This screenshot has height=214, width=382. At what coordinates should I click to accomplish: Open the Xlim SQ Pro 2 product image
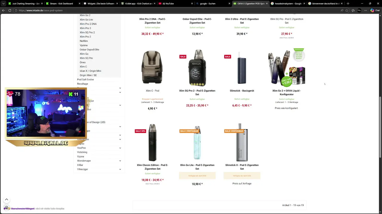[197, 67]
